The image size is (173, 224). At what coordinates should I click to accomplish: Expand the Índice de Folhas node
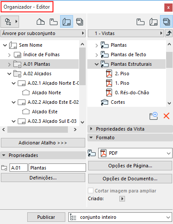pos(10,55)
